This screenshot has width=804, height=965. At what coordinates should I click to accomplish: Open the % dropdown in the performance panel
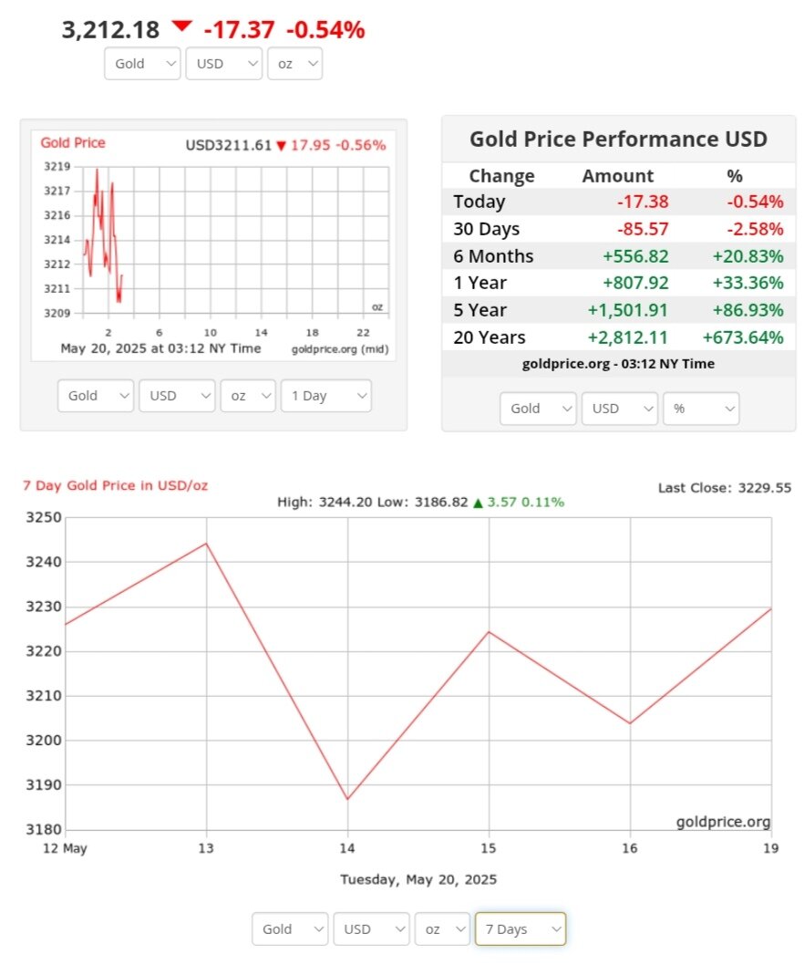click(700, 409)
